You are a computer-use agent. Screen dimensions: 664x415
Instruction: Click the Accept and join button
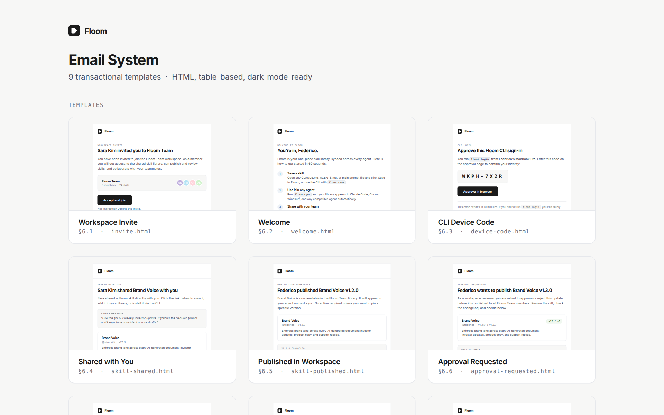pos(114,200)
